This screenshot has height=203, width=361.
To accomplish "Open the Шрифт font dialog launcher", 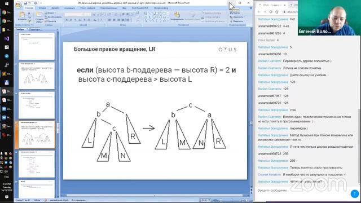I will point(104,25).
